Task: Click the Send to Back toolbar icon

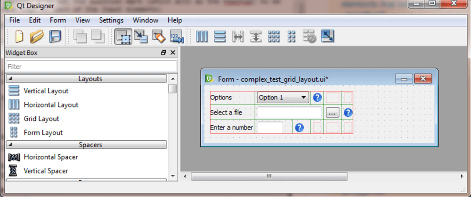Action: (x=80, y=37)
